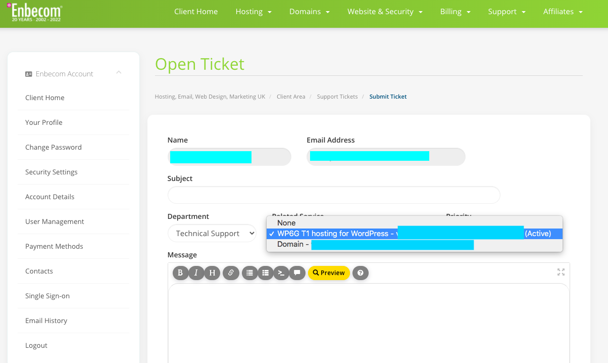Open User Management
Image resolution: width=608 pixels, height=363 pixels.
pyautogui.click(x=55, y=221)
